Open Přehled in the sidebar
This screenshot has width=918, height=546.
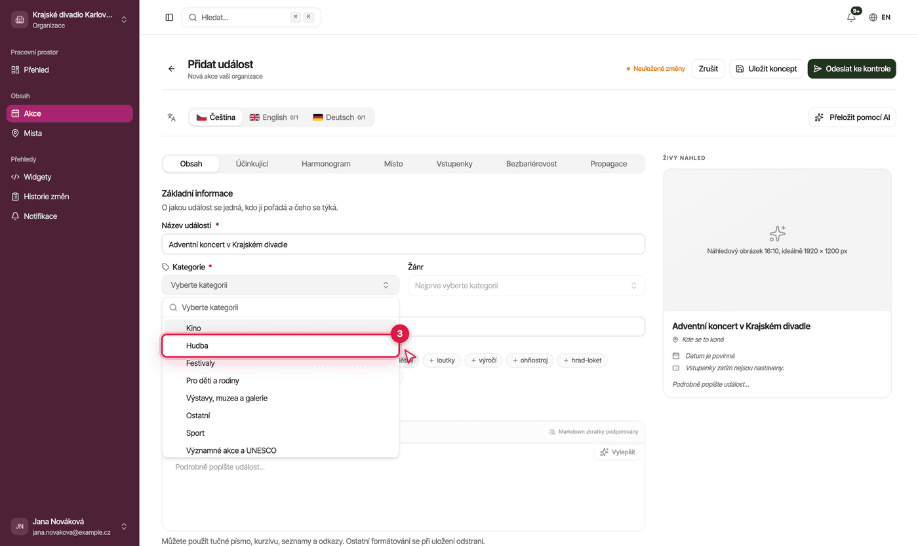point(70,69)
